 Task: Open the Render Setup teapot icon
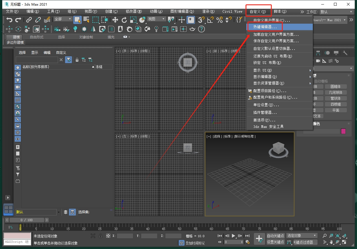coord(192,29)
